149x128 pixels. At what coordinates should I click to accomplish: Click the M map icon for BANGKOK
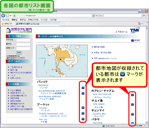point(83,88)
